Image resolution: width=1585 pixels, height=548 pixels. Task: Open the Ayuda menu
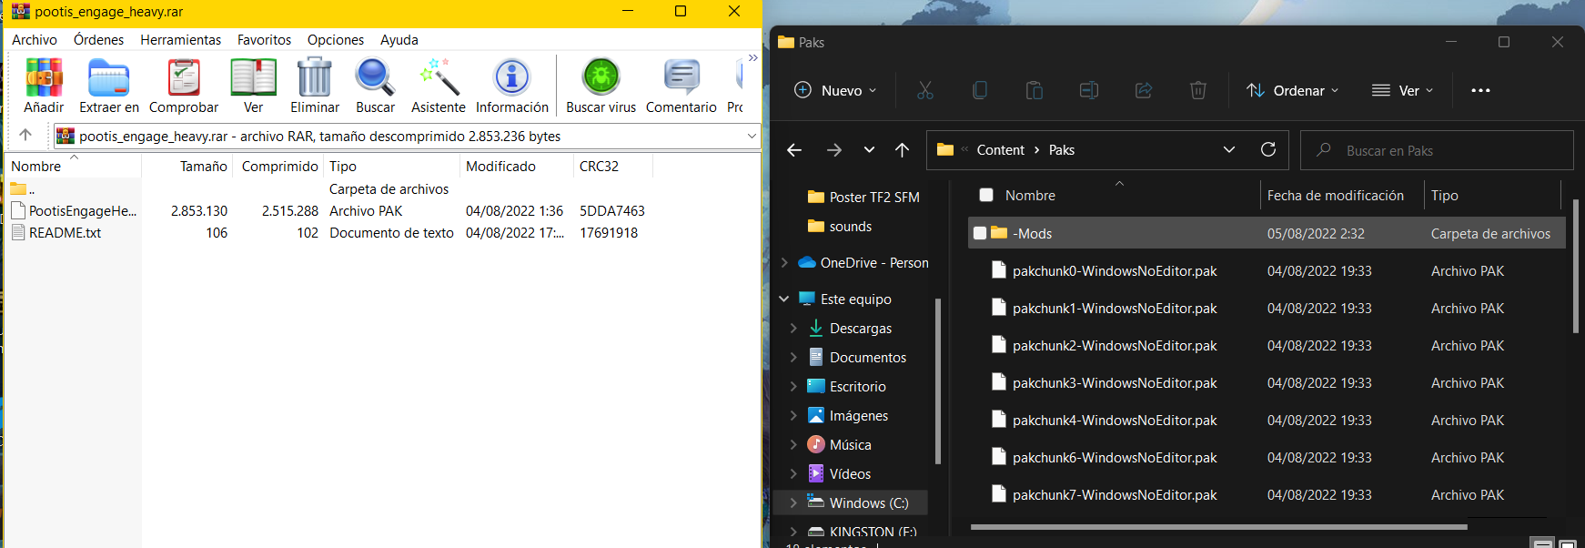[x=399, y=39]
